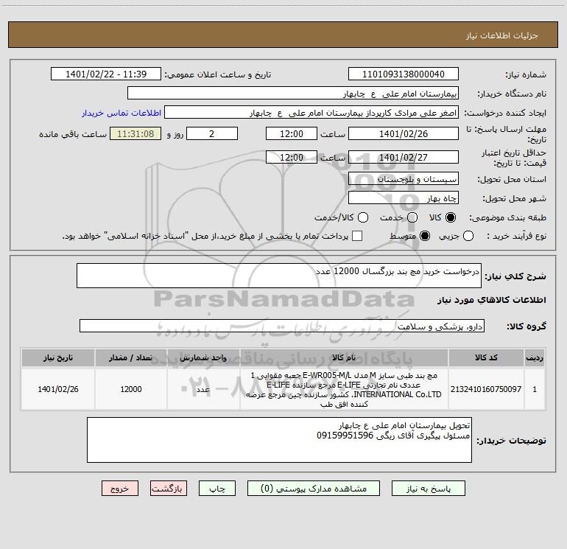
Task: Select the کالا radio button
Action: (x=451, y=217)
